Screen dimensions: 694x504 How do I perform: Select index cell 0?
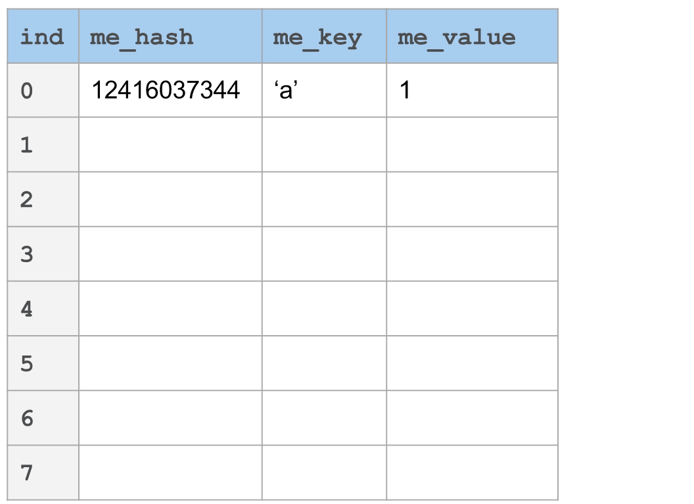pos(43,90)
